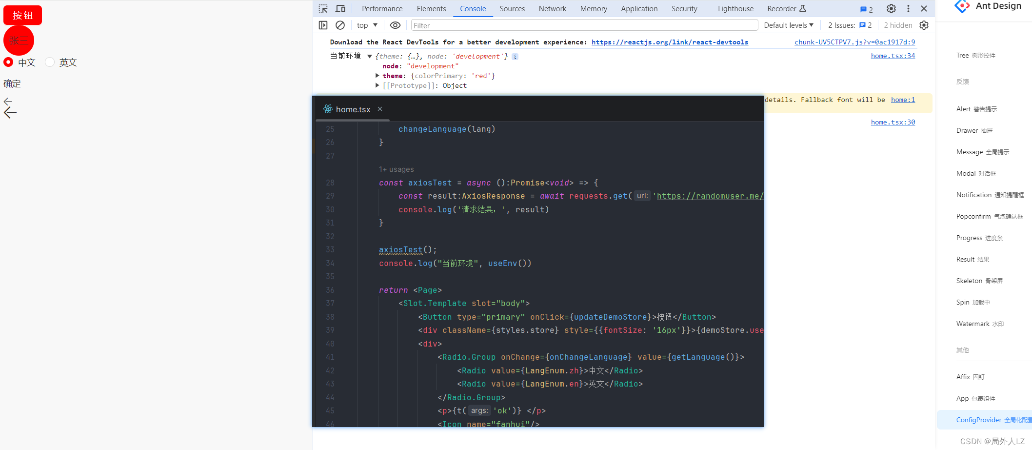Screen dimensions: 1032x450
Task: Open Spin 加载中 in sidebar
Action: [973, 303]
